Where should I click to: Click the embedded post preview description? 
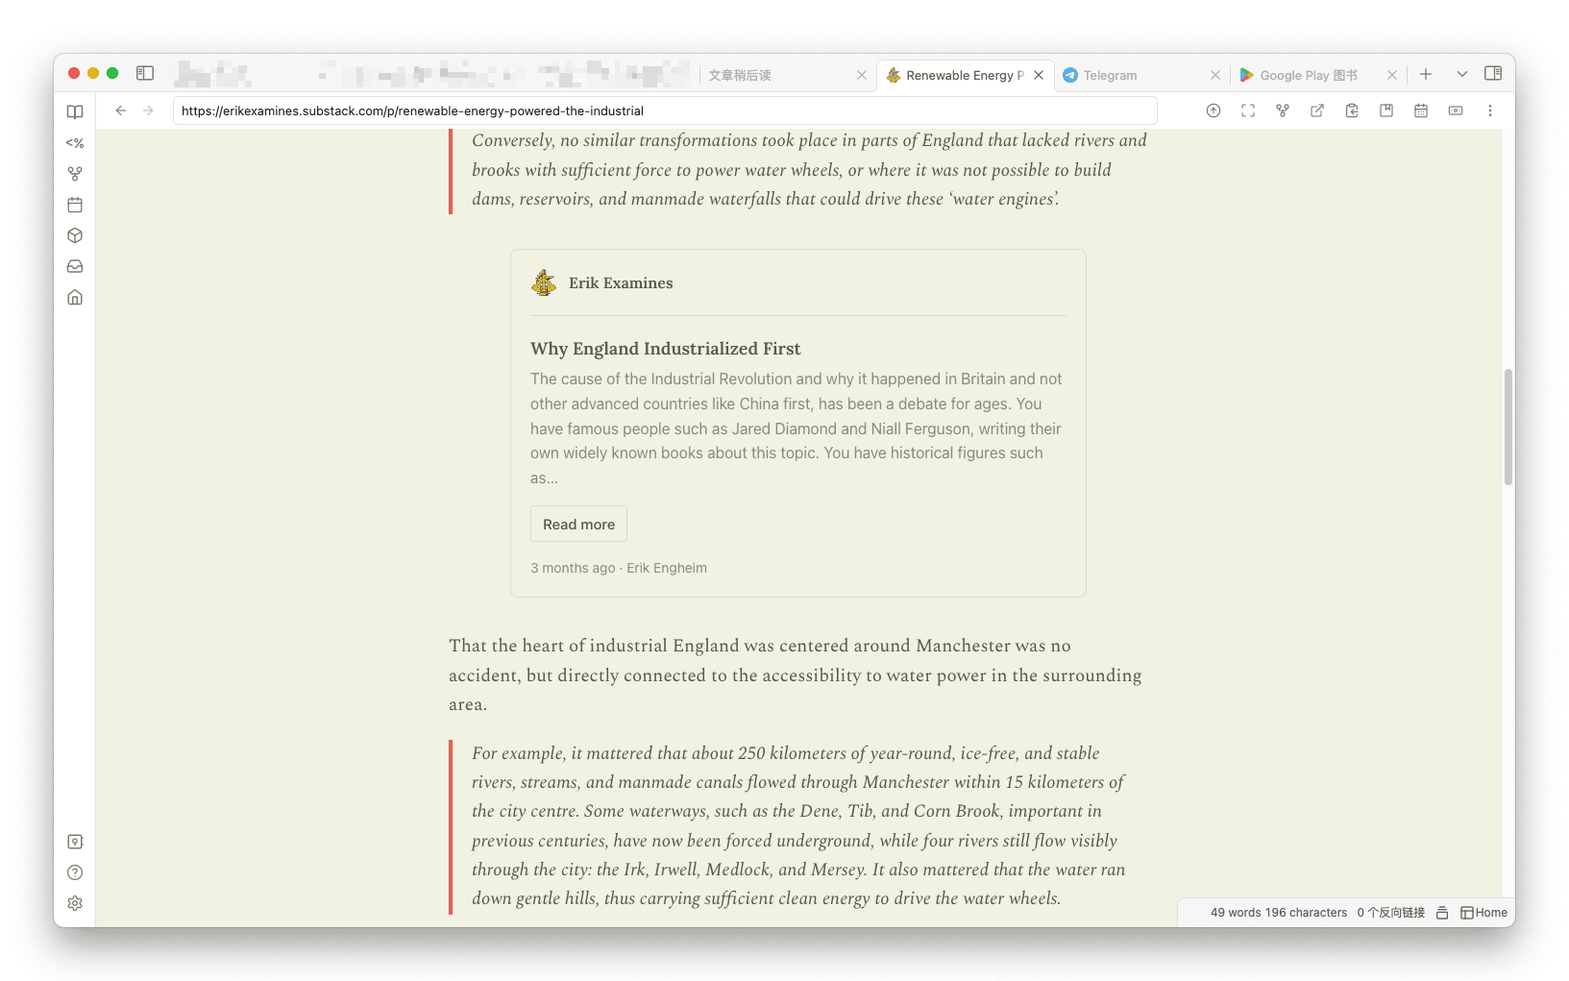(797, 429)
